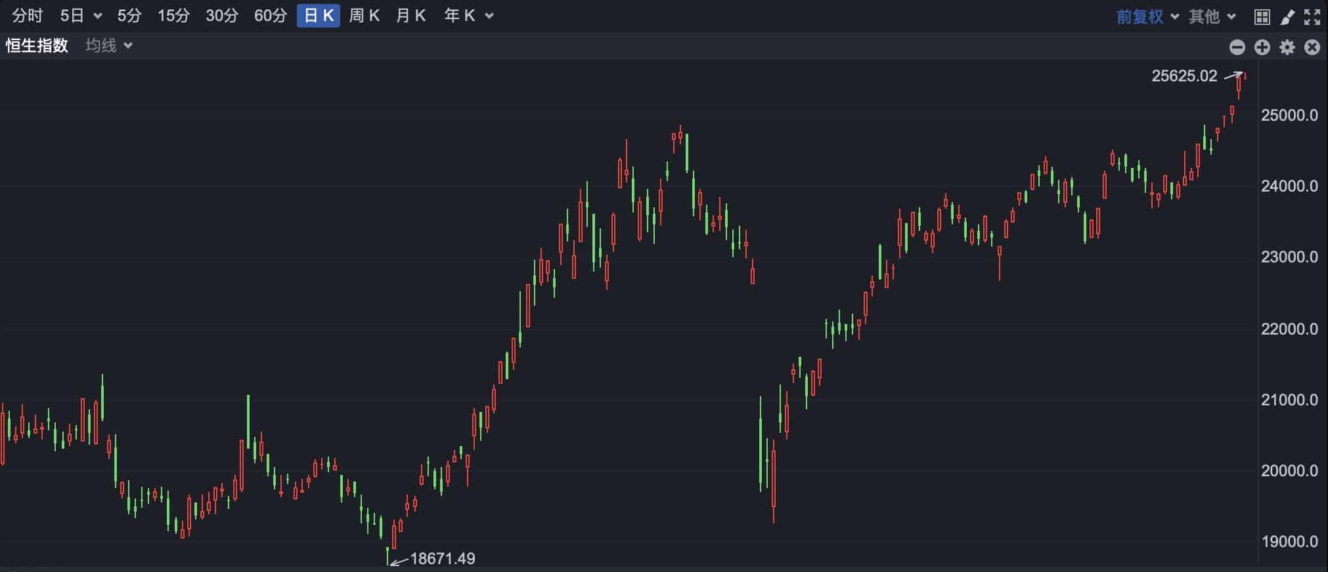The image size is (1328, 572).
Task: Expand the 前复权 adjustment dropdown
Action: pos(1147,16)
